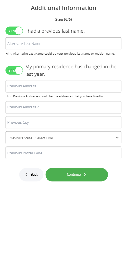Image resolution: width=126 pixels, height=274 pixels.
Task: Focus the Previous Postal Code field
Action: pyautogui.click(x=64, y=153)
